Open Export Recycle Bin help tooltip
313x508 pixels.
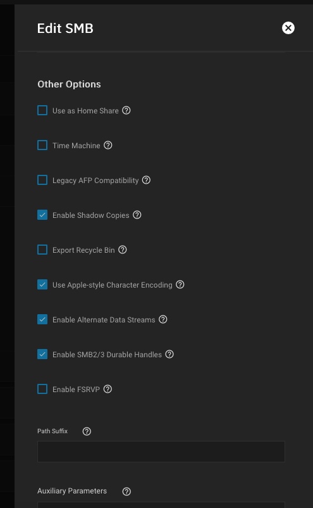click(x=123, y=250)
